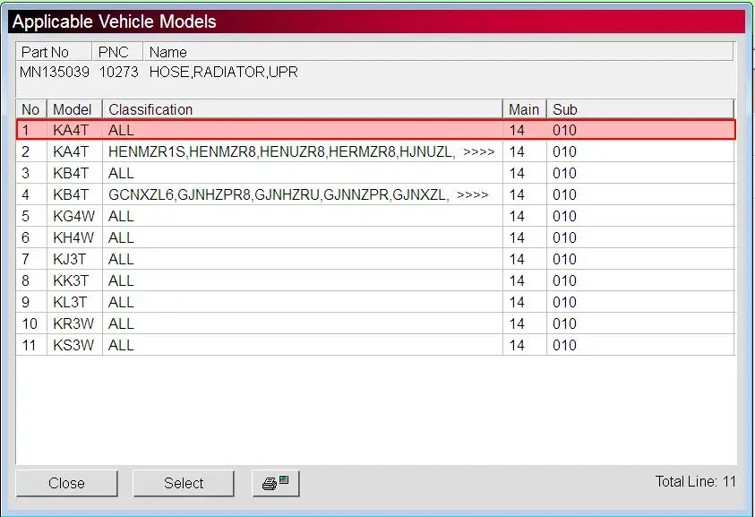Viewport: 755px width, 517px height.
Task: Click the Main column header
Action: tap(524, 109)
